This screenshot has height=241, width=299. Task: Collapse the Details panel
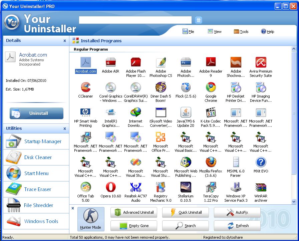tap(65, 41)
